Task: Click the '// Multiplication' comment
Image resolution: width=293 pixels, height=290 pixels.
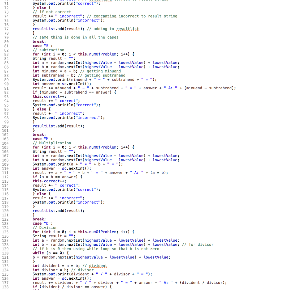Action: click(52, 143)
